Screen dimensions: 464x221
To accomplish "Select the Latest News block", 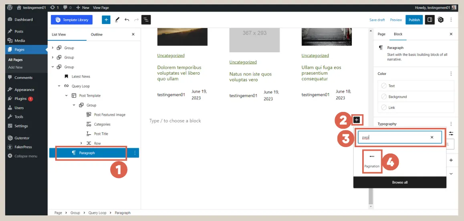I will pos(81,76).
